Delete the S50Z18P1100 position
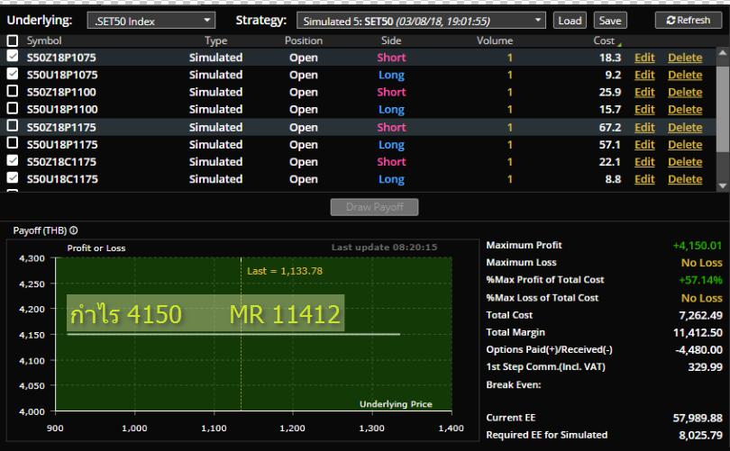This screenshot has width=730, height=451. pos(685,92)
